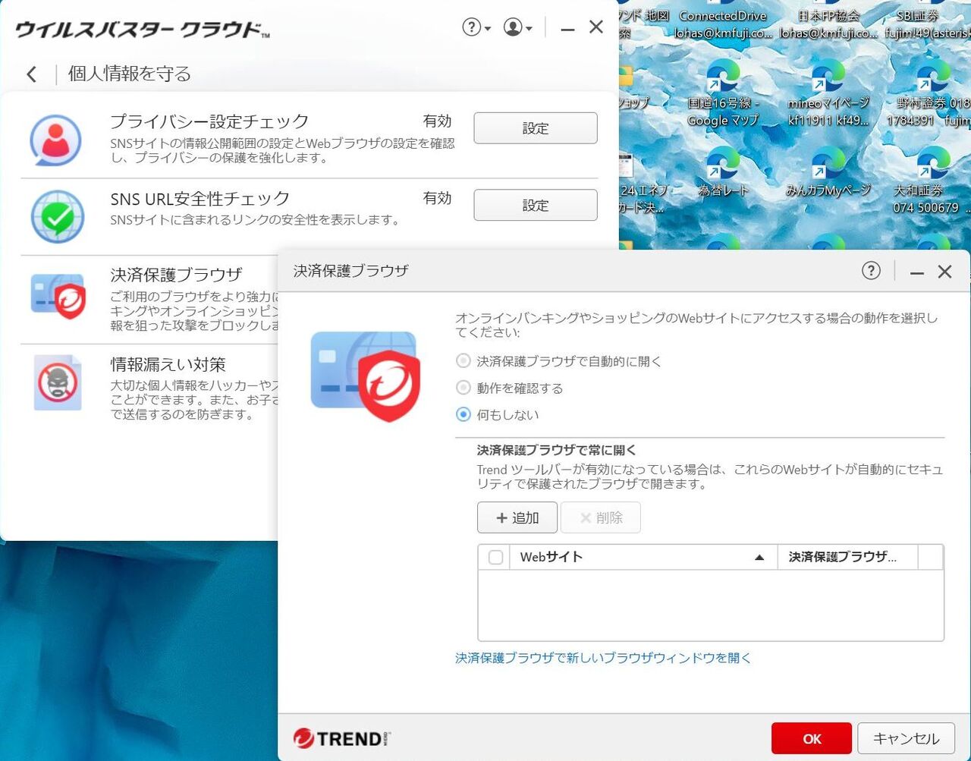Screen dimensions: 971x761
Task: Minimize the 決済保護ブラウザ dialog
Action: point(917,272)
